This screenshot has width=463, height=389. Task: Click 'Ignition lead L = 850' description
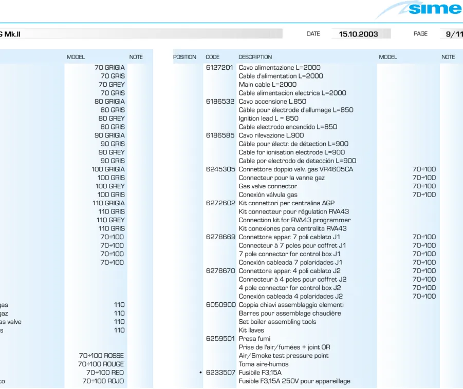[268, 119]
